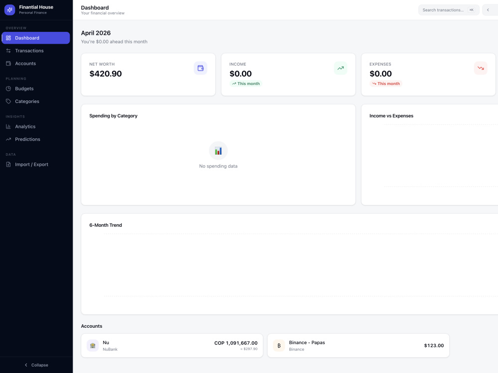
Task: Click the green This month badge under Income
Action: point(246,84)
